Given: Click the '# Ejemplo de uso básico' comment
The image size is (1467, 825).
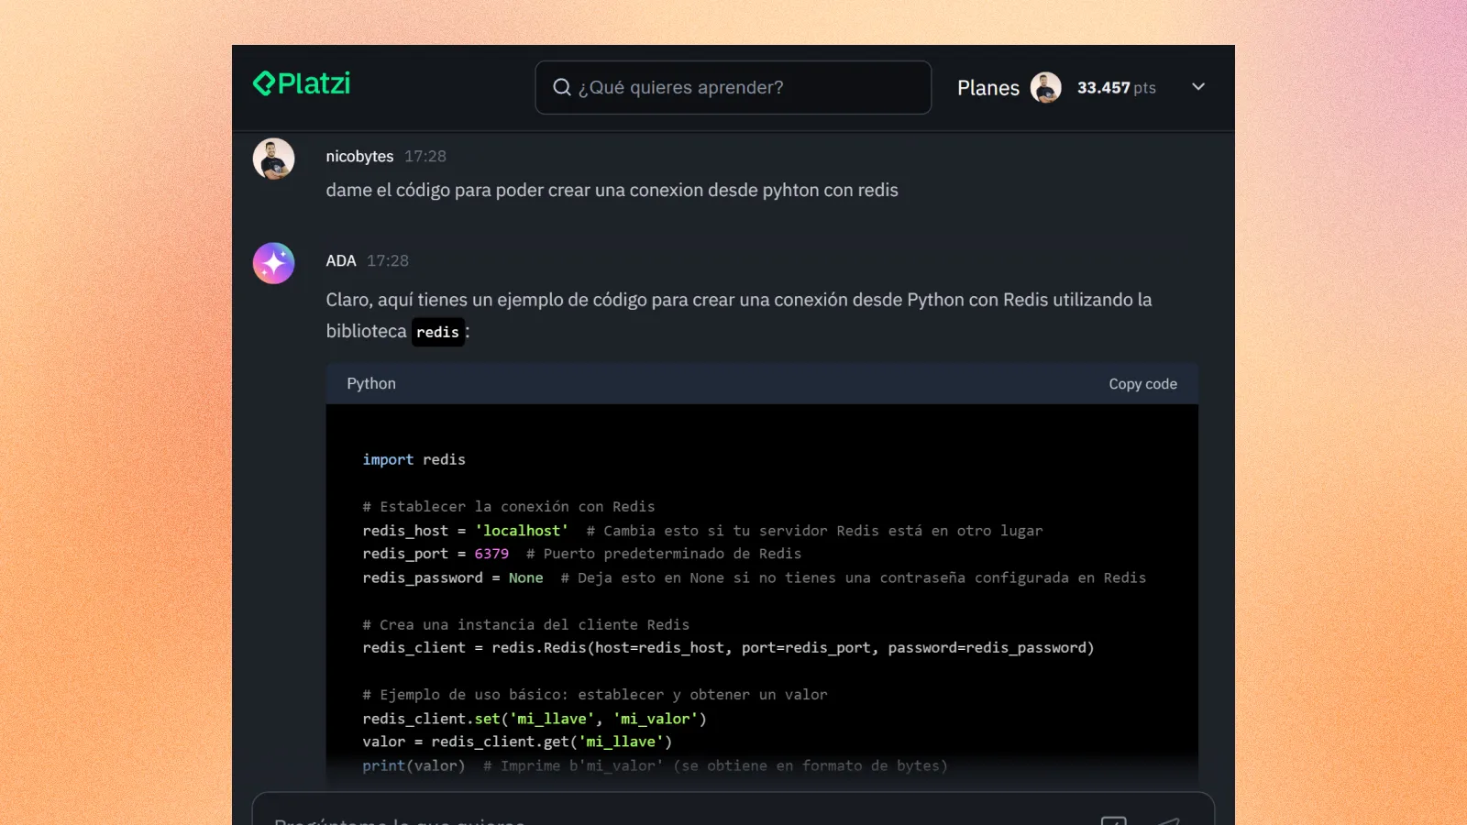Looking at the screenshot, I should tap(595, 695).
